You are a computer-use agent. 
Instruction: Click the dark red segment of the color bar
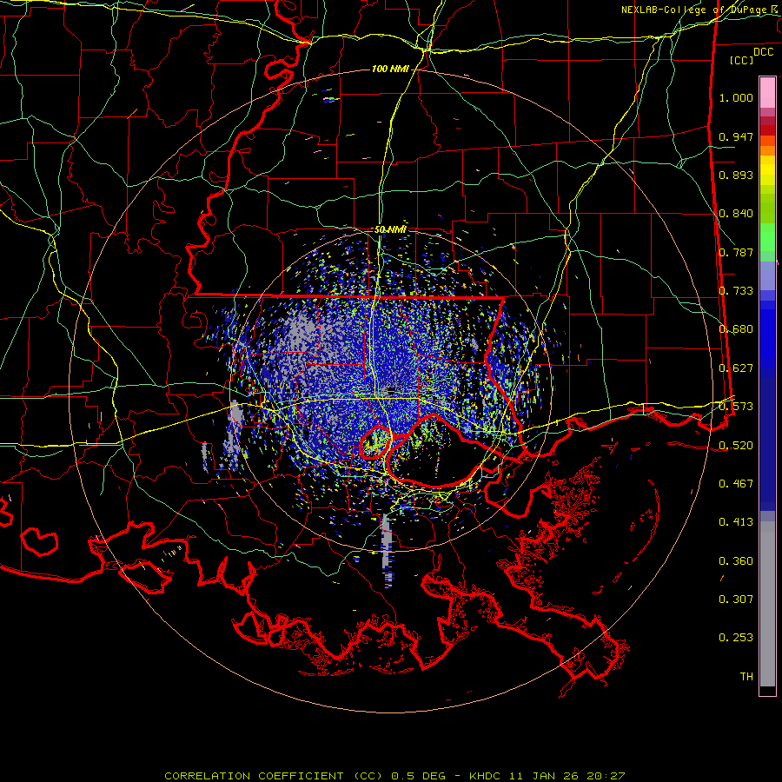(x=767, y=129)
